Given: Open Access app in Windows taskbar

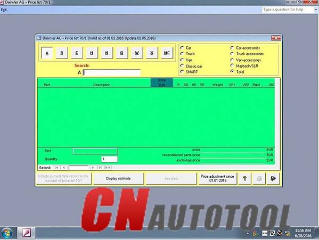Looking at the screenshot, I should [x=26, y=233].
